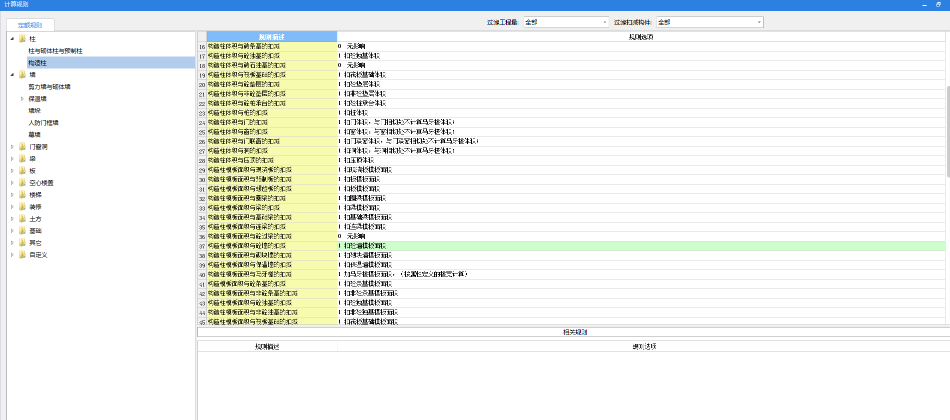Click the 基础 folder icon
This screenshot has width=950, height=420.
[22, 230]
